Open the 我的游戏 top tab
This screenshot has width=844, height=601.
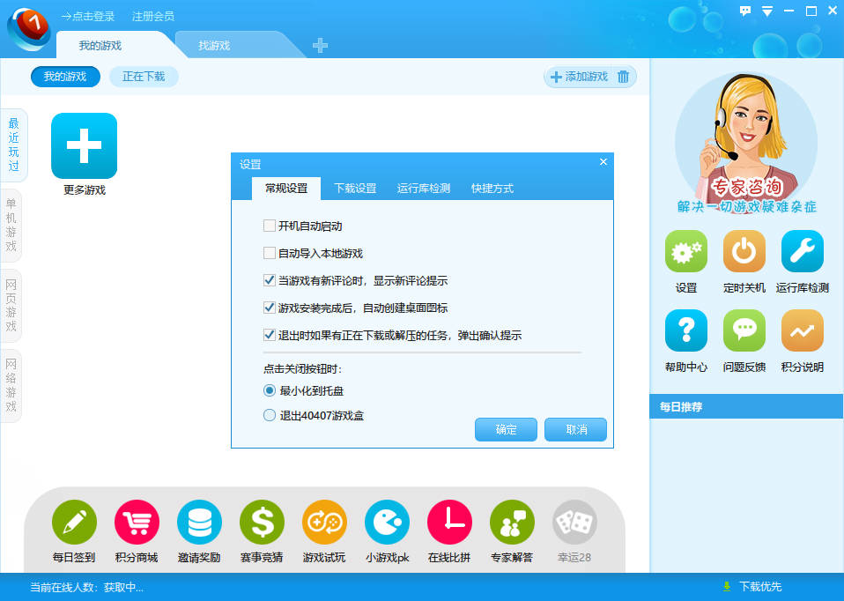click(100, 45)
